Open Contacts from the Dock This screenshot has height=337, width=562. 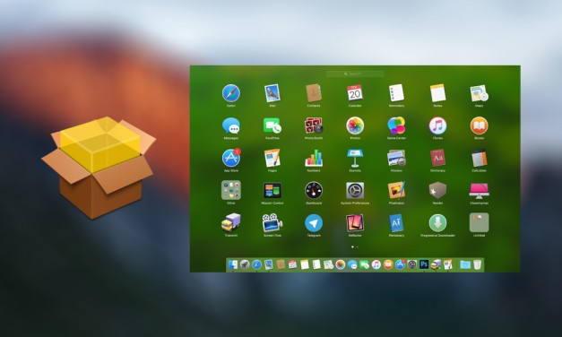pos(281,264)
